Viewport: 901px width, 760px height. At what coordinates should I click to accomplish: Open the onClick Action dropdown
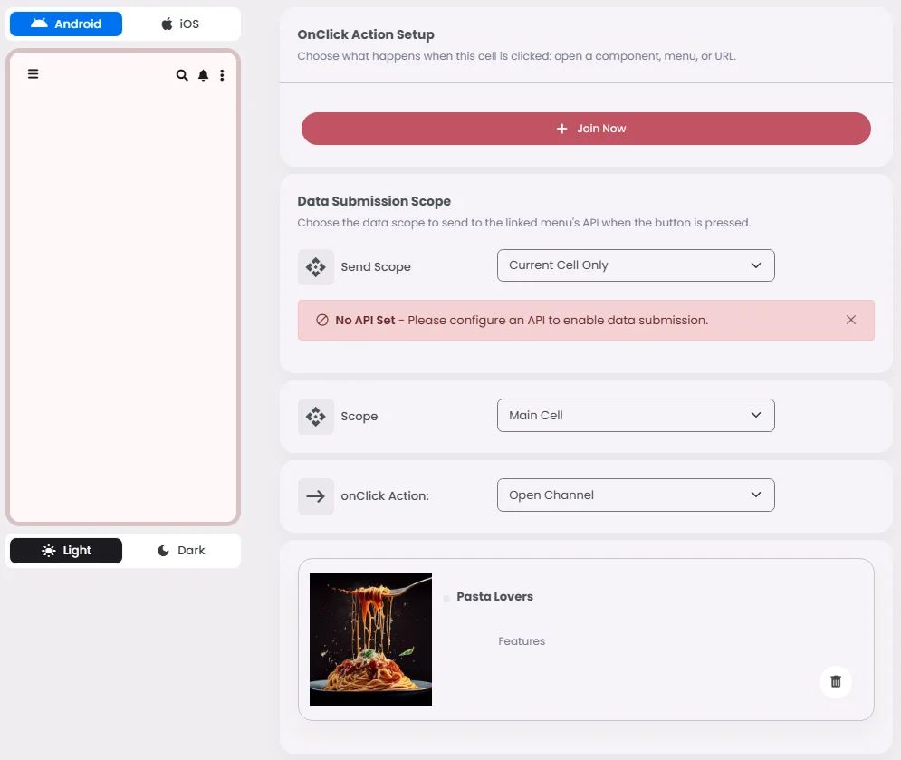click(x=636, y=495)
